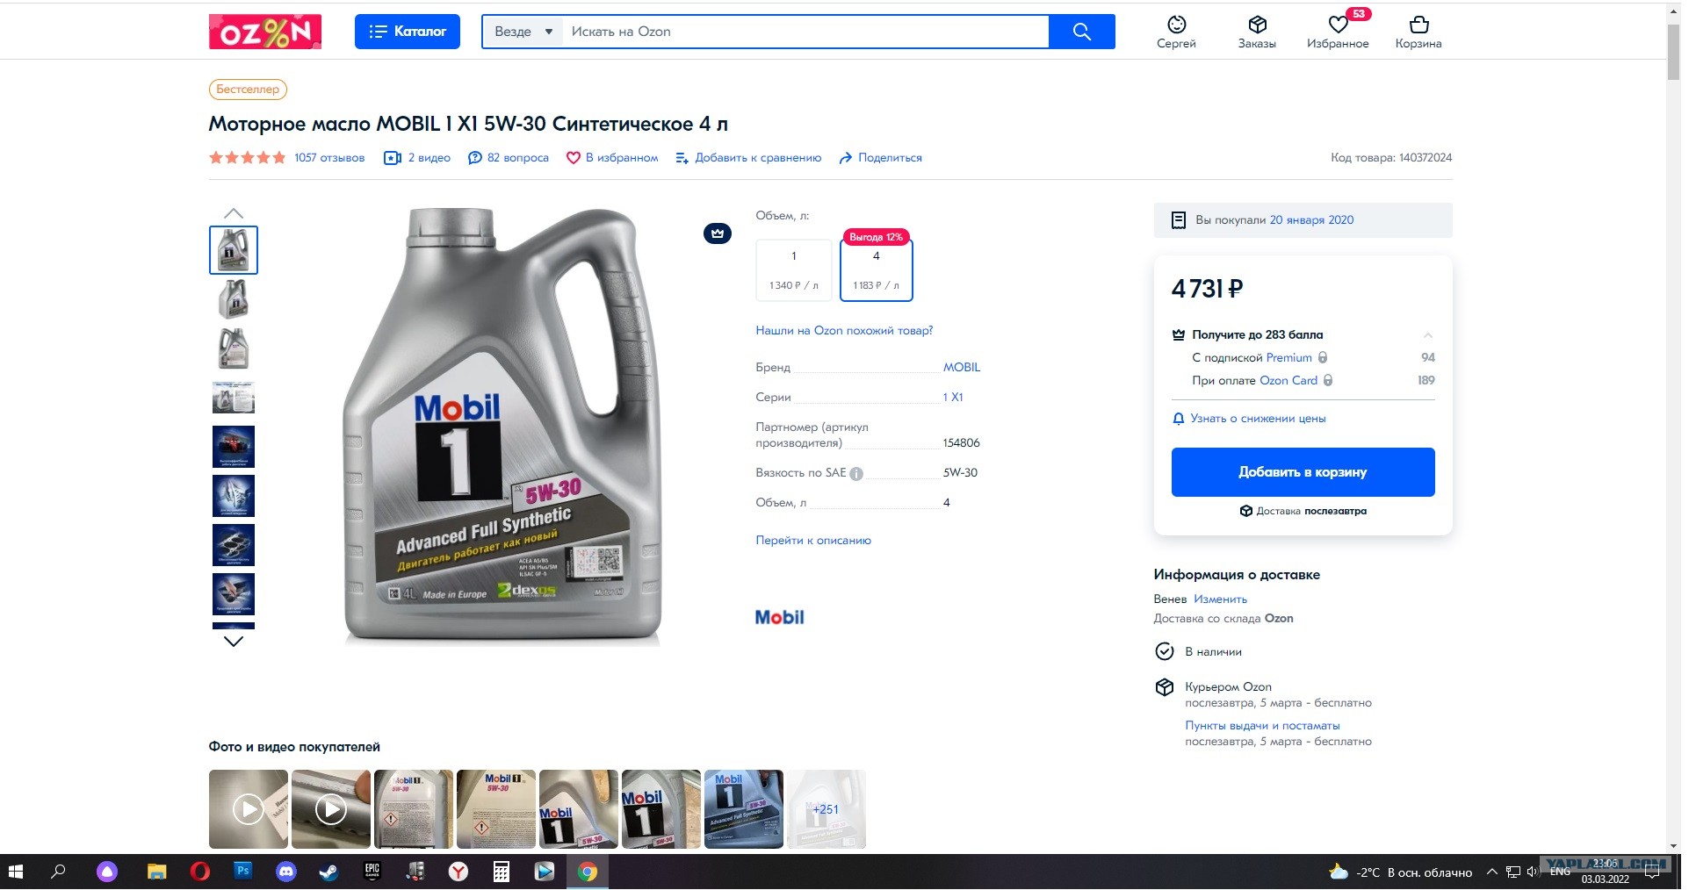Image resolution: width=1689 pixels, height=890 pixels.
Task: Open Alice assistant in taskbar
Action: coord(107,872)
